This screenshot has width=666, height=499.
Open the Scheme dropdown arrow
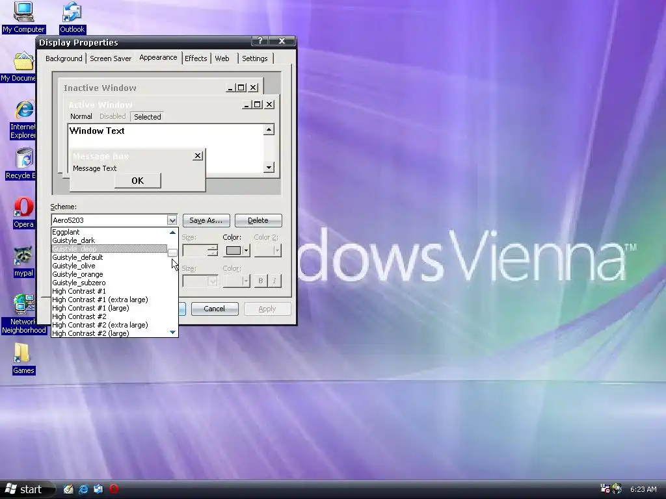172,220
